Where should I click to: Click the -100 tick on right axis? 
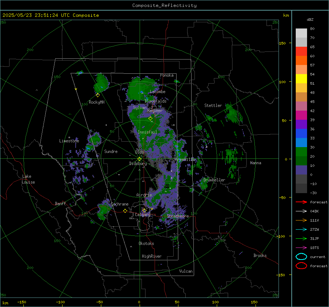click(x=280, y=236)
